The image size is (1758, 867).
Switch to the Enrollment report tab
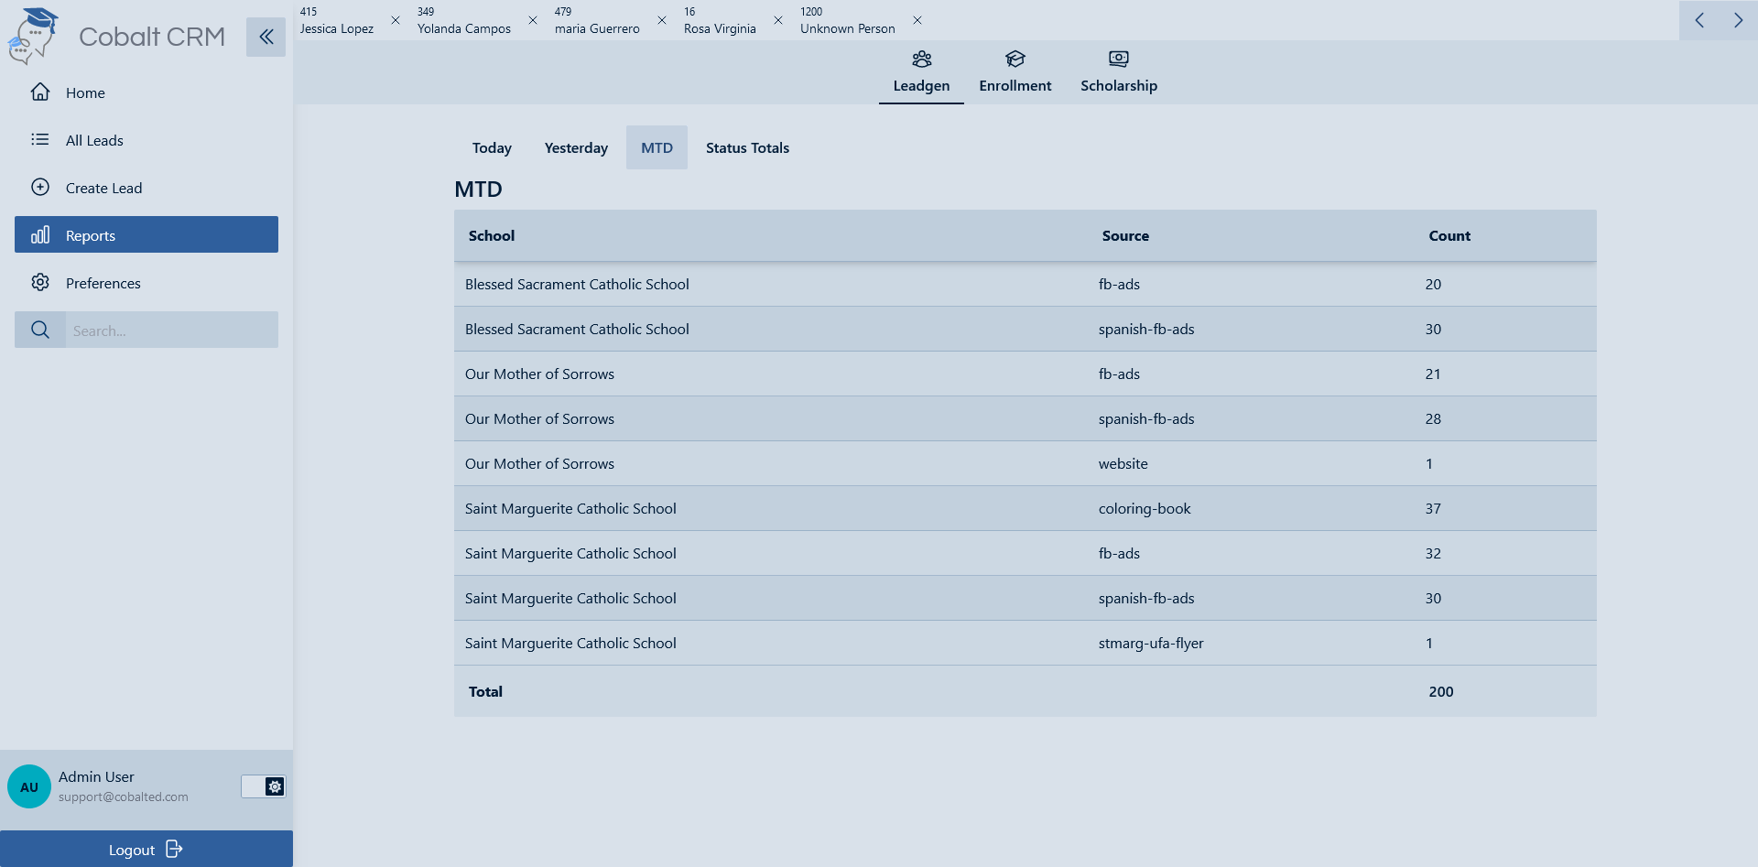(x=1015, y=72)
